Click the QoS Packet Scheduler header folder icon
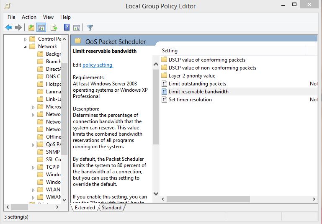The height and width of the screenshot is (224, 322). pos(78,41)
